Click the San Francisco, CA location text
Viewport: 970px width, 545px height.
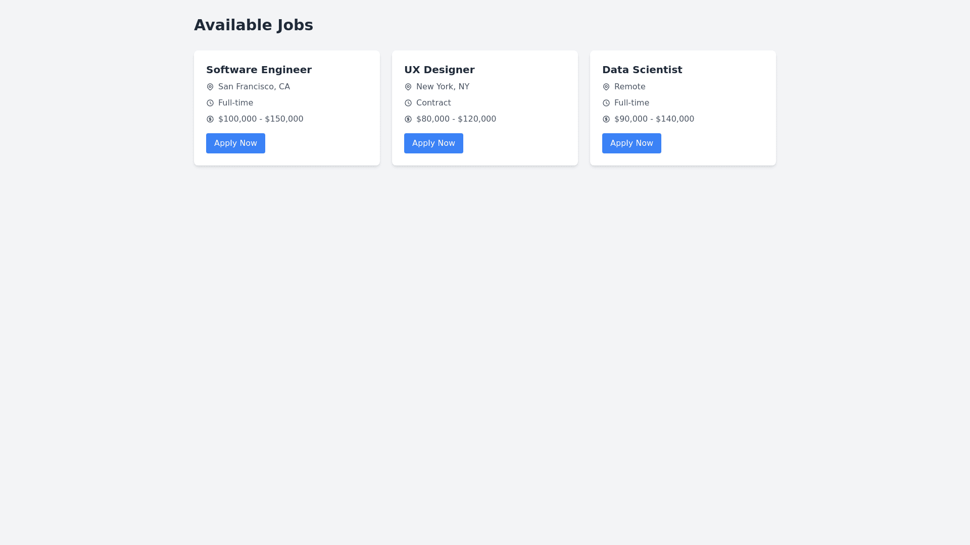click(254, 87)
